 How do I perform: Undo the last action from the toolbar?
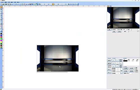point(18,4)
